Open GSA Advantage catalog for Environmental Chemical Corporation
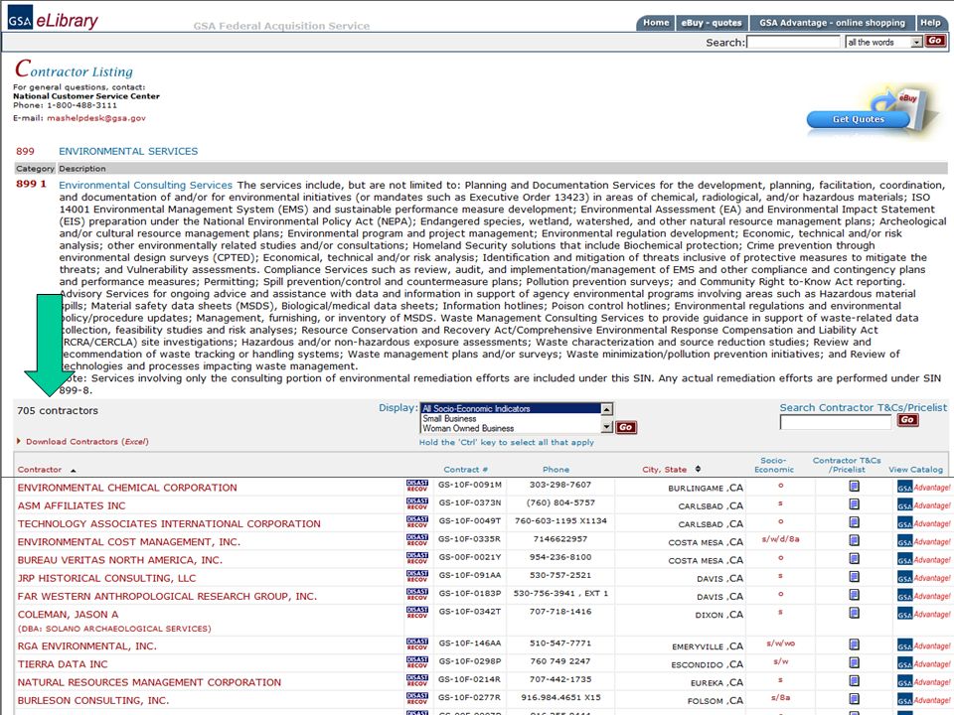The image size is (954, 715). [923, 487]
